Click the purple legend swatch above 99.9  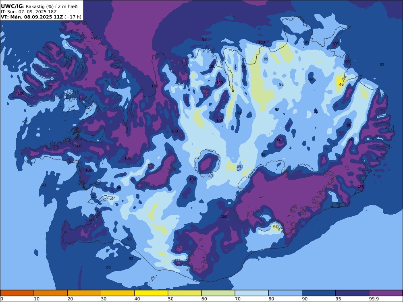[x=386, y=293]
